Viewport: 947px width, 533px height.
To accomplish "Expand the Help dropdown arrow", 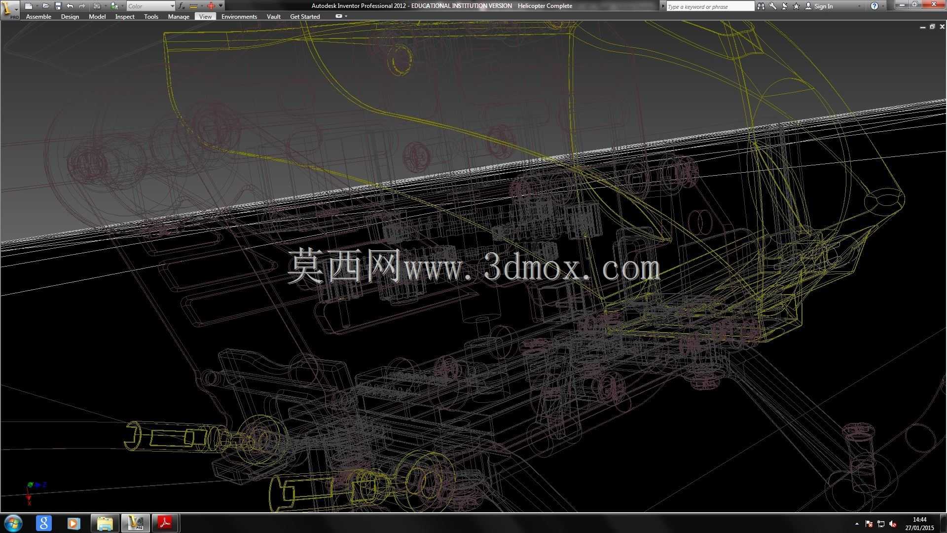I will (x=883, y=6).
